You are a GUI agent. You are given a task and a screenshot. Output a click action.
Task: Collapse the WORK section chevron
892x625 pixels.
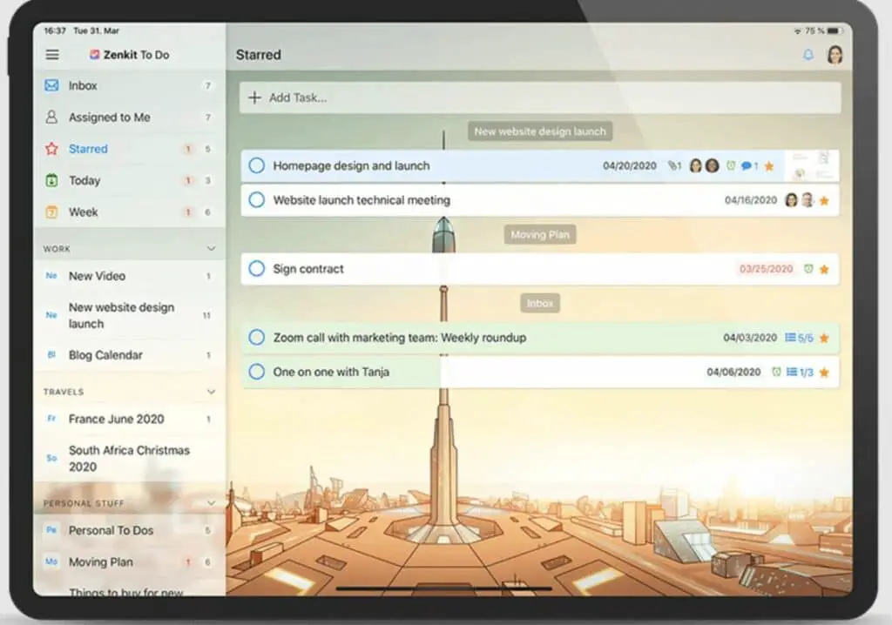tap(211, 249)
